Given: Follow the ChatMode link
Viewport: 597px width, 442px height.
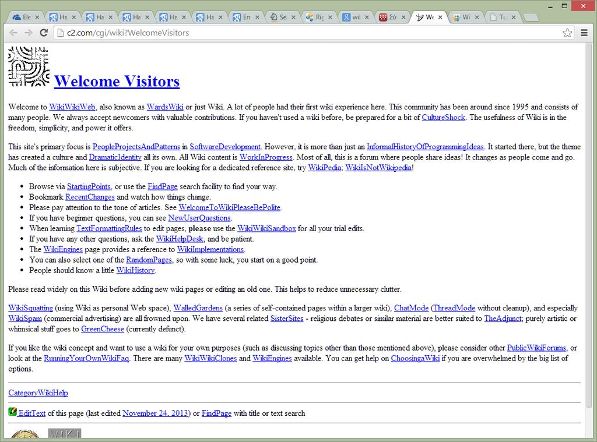Looking at the screenshot, I should (x=411, y=308).
